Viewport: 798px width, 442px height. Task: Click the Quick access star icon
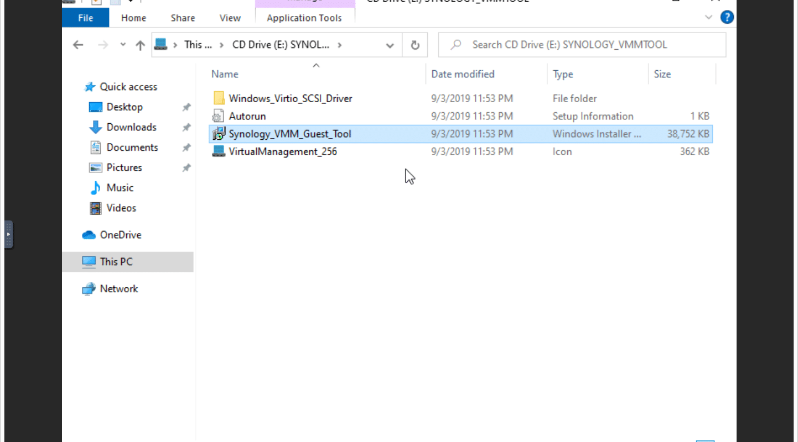pos(89,87)
